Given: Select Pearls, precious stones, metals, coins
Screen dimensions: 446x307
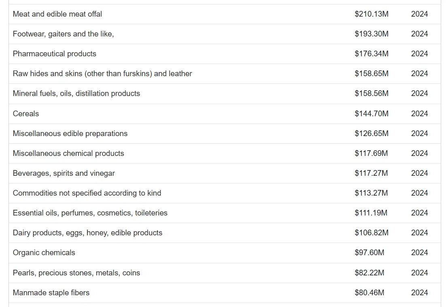Looking at the screenshot, I should tap(76, 273).
